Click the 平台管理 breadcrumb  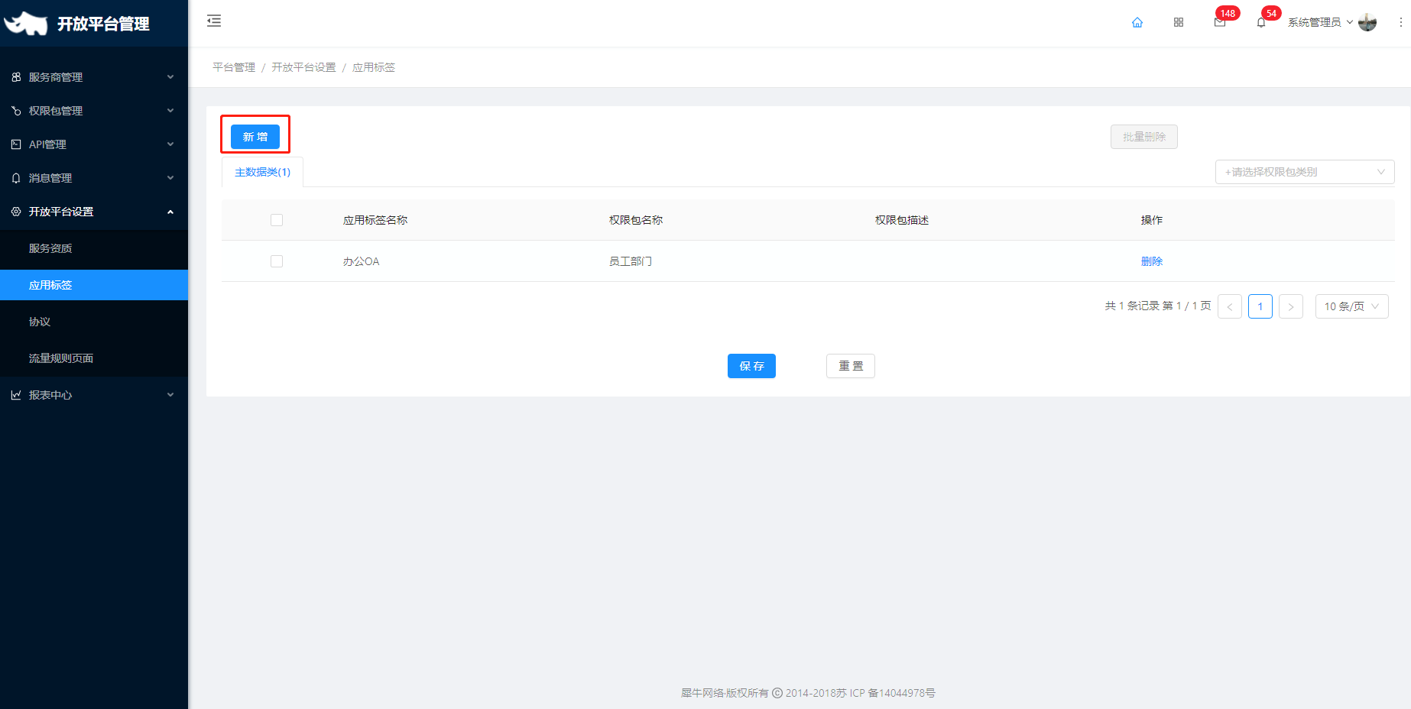(x=234, y=67)
